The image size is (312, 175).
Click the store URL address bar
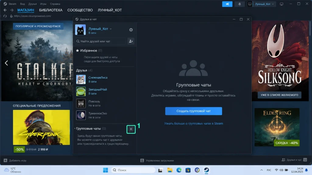coord(32,16)
